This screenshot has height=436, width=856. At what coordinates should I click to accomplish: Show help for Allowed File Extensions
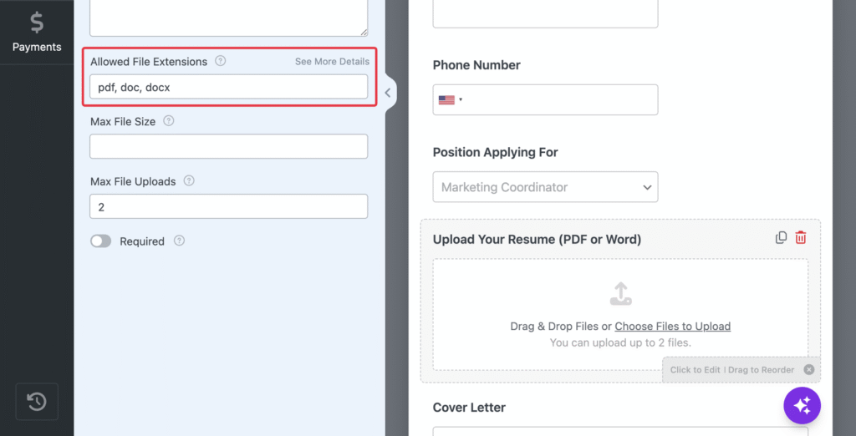tap(220, 61)
